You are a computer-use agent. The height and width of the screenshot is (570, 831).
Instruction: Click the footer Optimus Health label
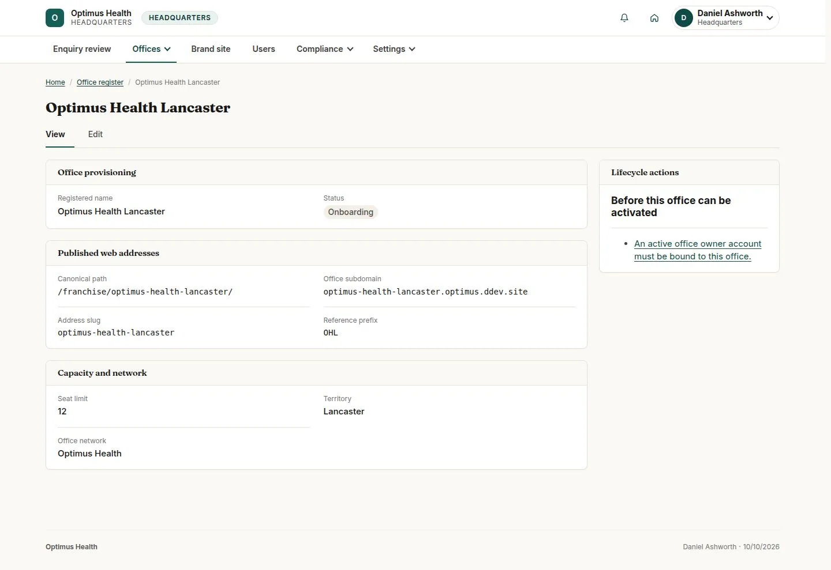point(72,547)
